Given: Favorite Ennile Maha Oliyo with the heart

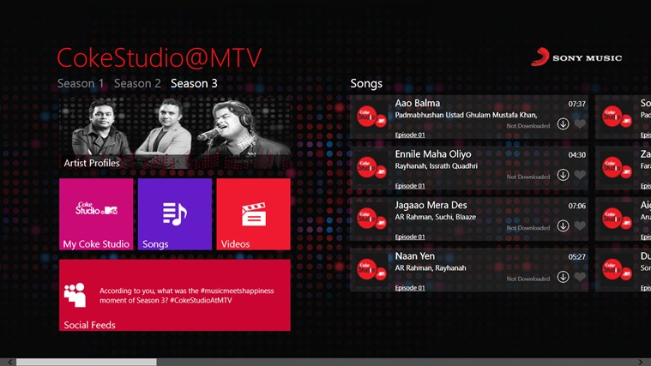Looking at the screenshot, I should click(580, 175).
